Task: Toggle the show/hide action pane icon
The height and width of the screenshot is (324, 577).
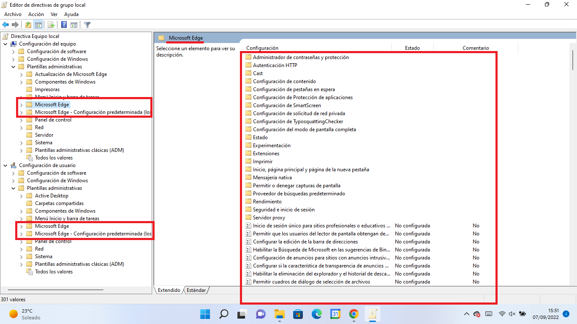Action: click(x=74, y=25)
